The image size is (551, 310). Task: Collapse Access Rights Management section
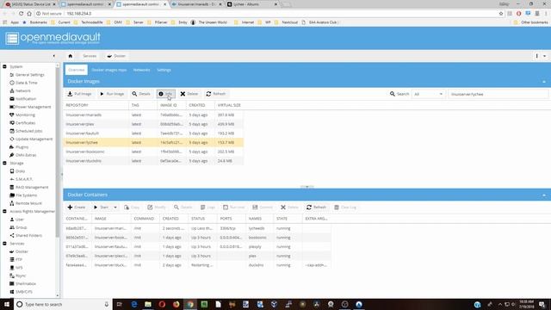pos(4,211)
